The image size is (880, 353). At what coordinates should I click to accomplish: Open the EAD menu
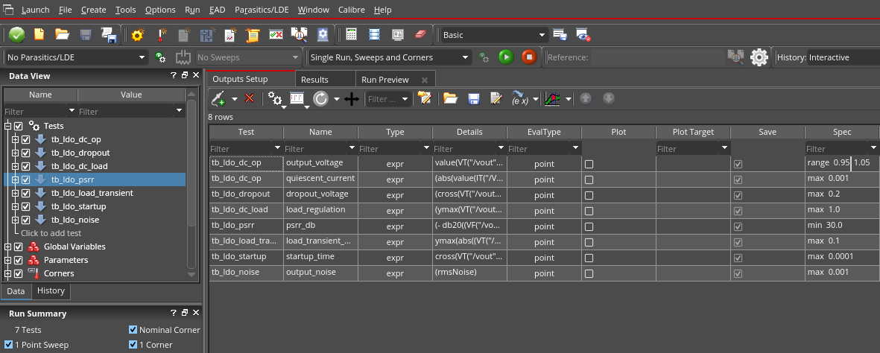(217, 10)
